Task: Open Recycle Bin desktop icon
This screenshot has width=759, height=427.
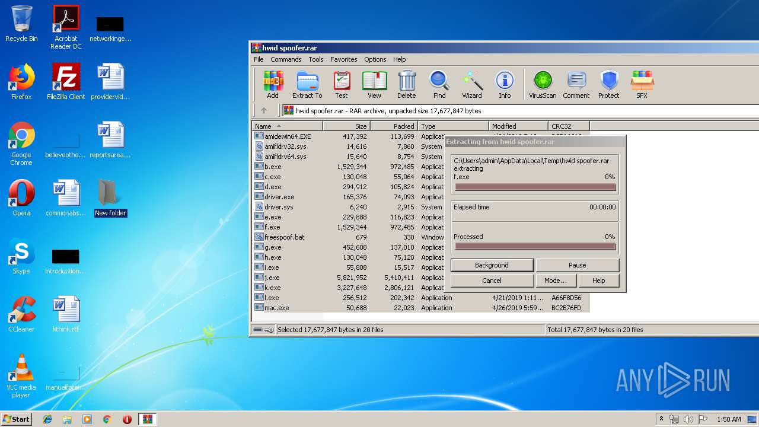Action: pyautogui.click(x=21, y=24)
